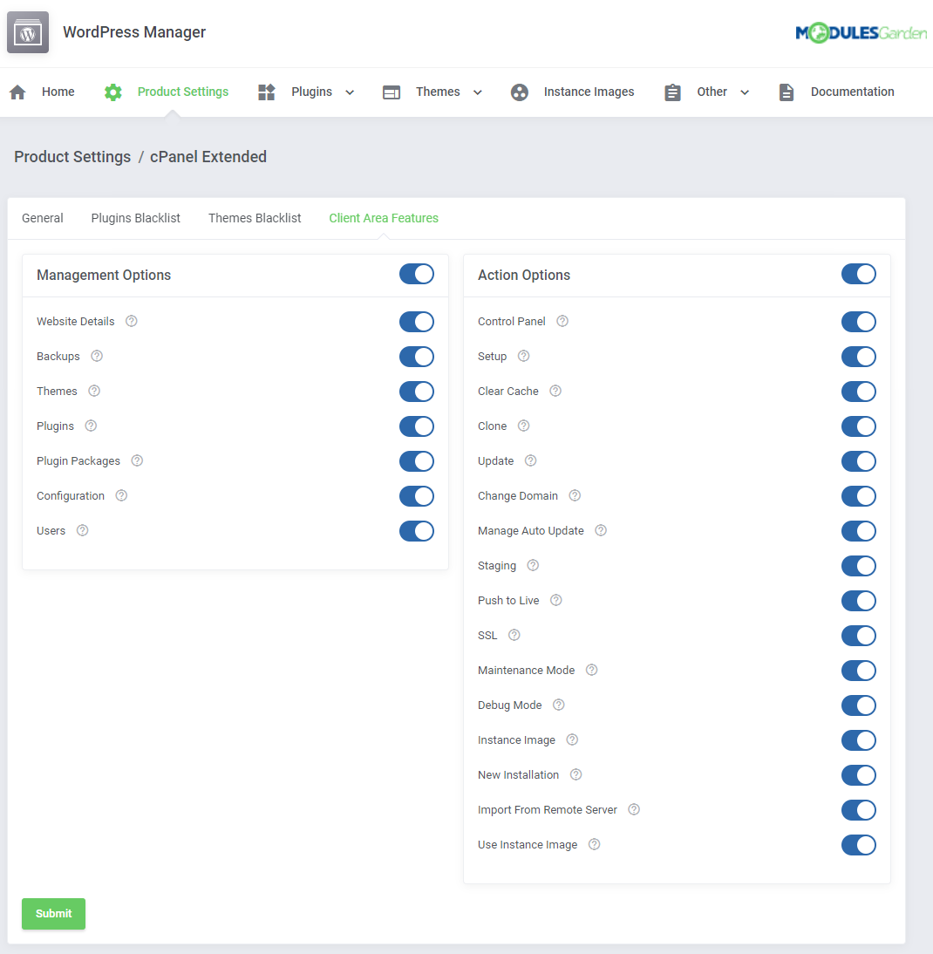Image resolution: width=933 pixels, height=954 pixels.
Task: Click the Update option label
Action: [495, 461]
